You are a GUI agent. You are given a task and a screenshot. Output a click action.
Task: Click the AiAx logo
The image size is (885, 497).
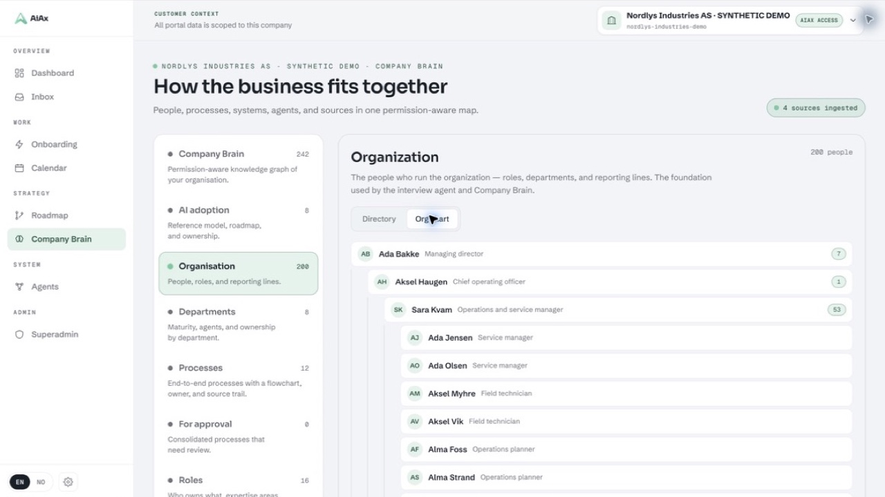pos(32,19)
